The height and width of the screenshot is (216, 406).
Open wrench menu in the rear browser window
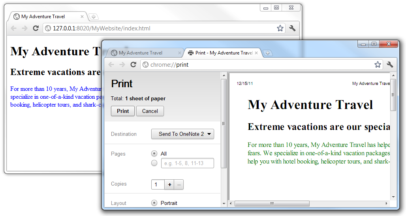coord(292,28)
